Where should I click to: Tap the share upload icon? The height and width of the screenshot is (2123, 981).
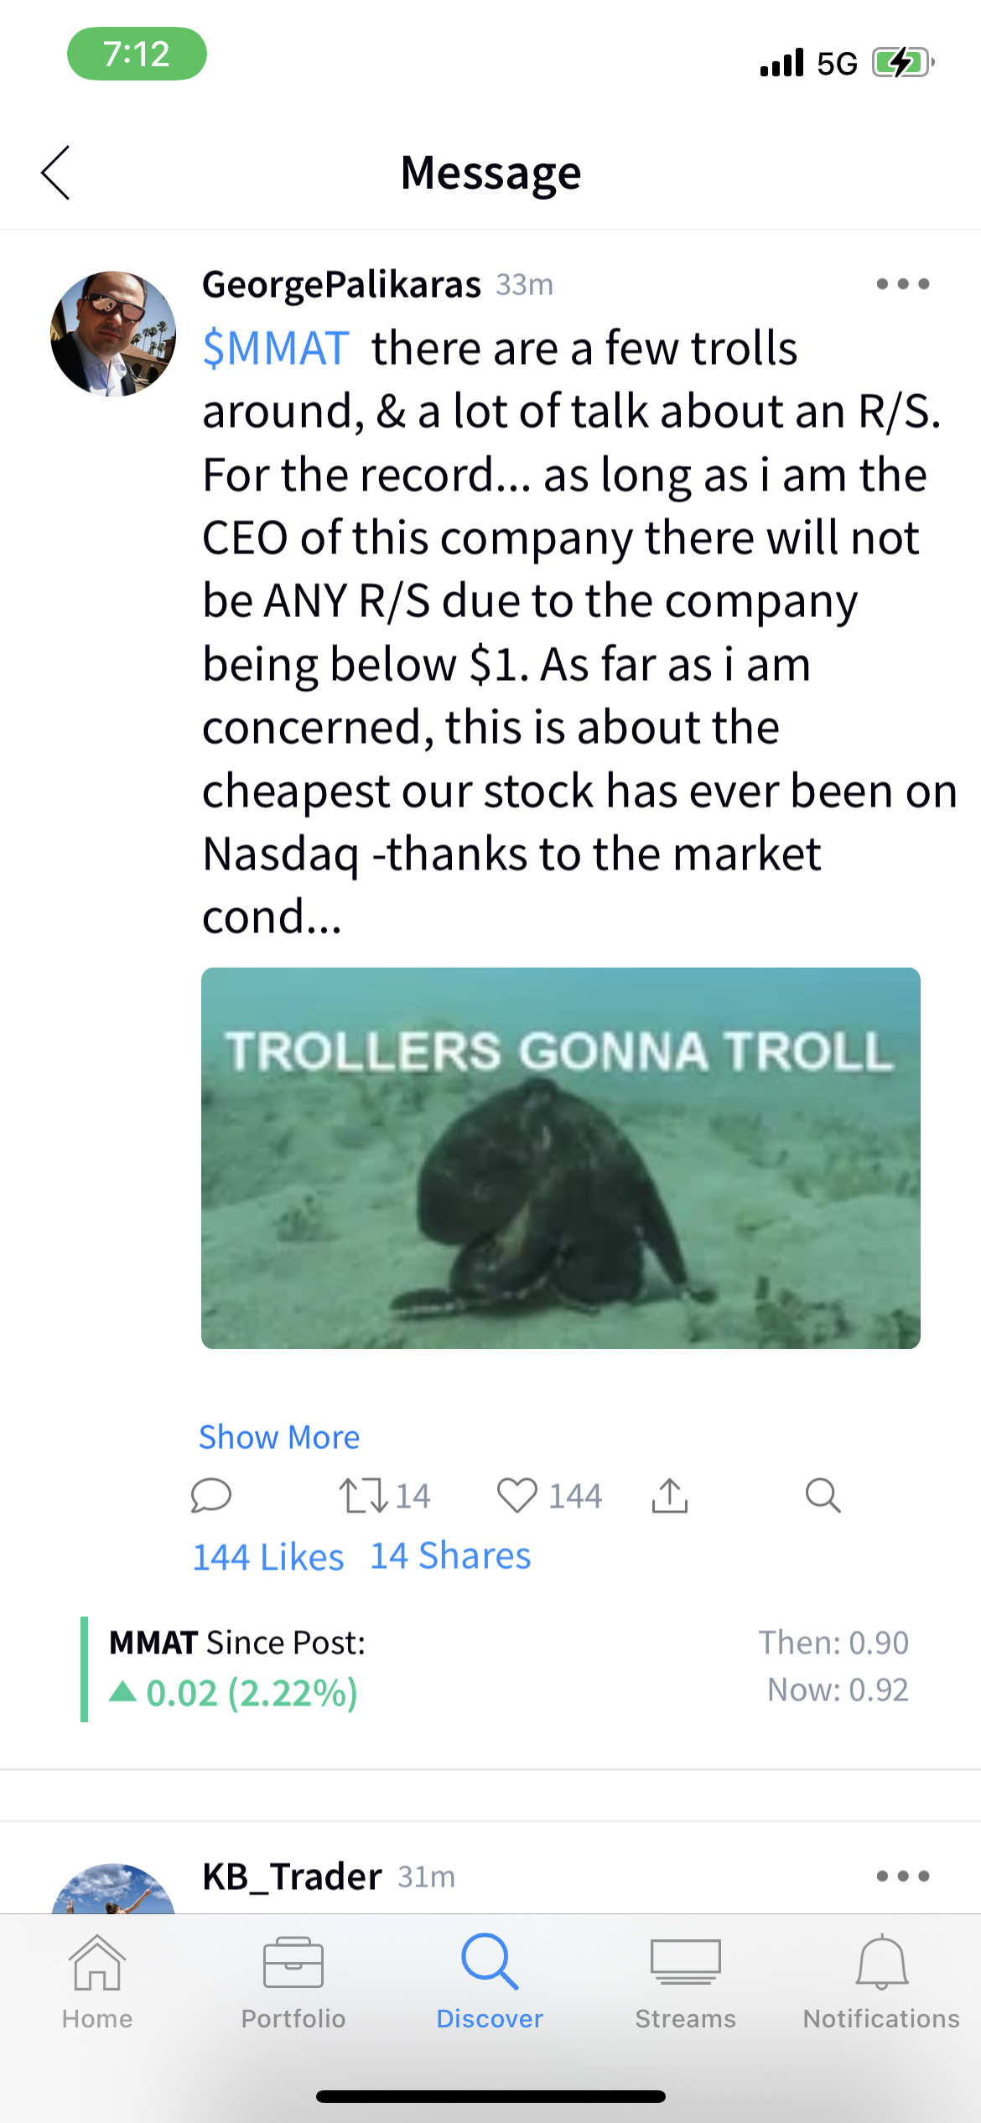[669, 1495]
